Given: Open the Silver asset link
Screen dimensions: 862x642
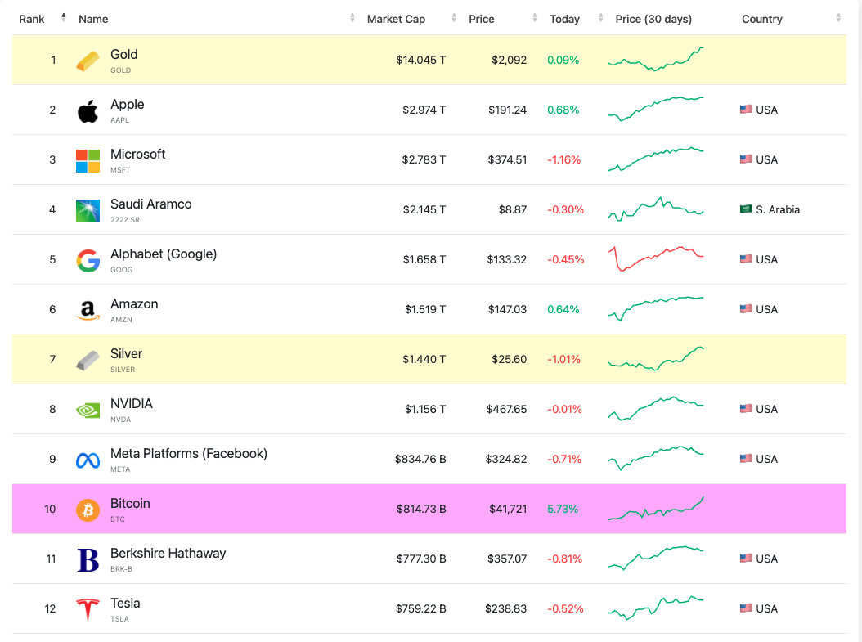Looking at the screenshot, I should click(126, 354).
